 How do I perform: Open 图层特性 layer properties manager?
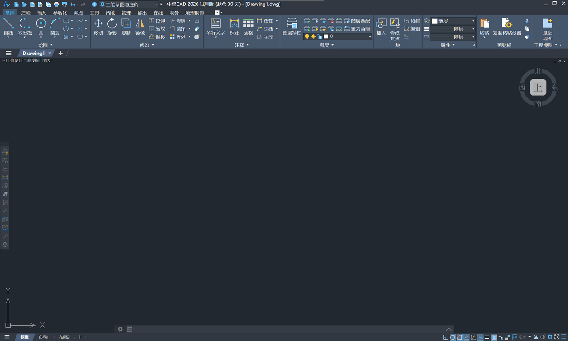coord(292,27)
